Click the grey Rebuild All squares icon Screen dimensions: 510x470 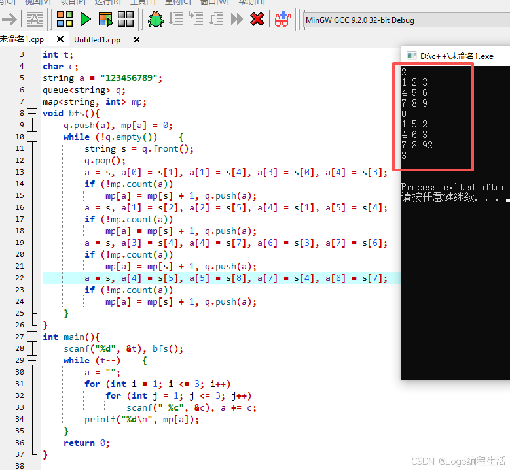[126, 19]
